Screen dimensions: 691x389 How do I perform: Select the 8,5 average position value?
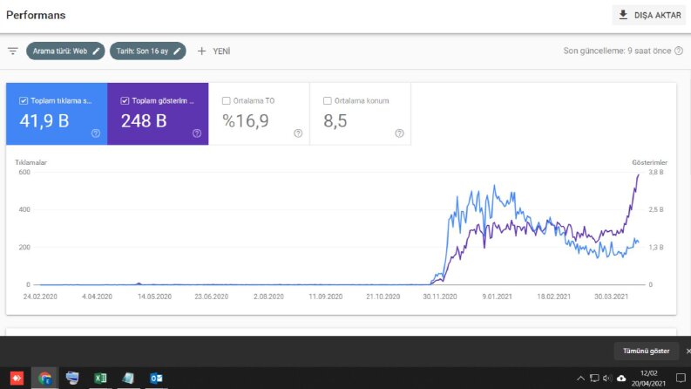pos(335,121)
